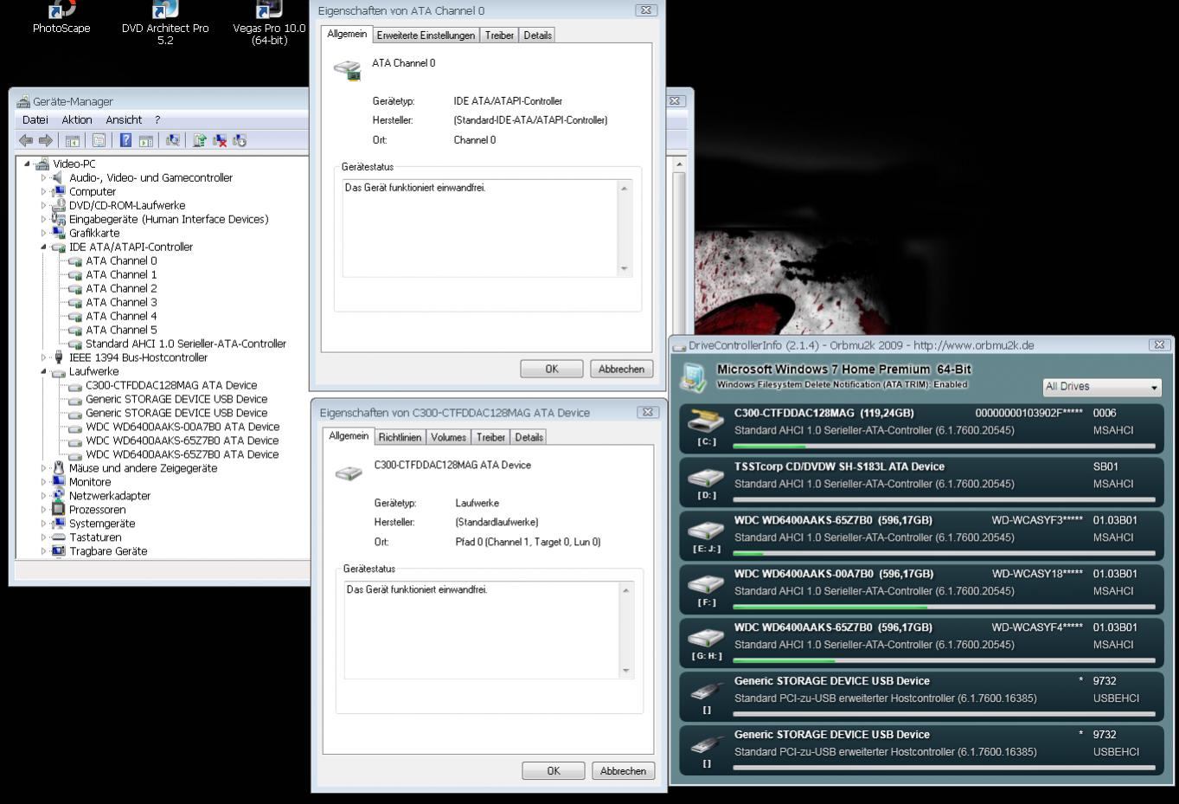Viewport: 1179px width, 804px height.
Task: Click the Forward arrow in Geräte-Manager toolbar
Action: click(x=46, y=140)
